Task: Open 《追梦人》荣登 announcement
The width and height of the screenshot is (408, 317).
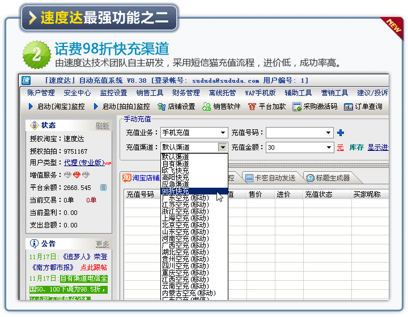Action: pos(85,257)
